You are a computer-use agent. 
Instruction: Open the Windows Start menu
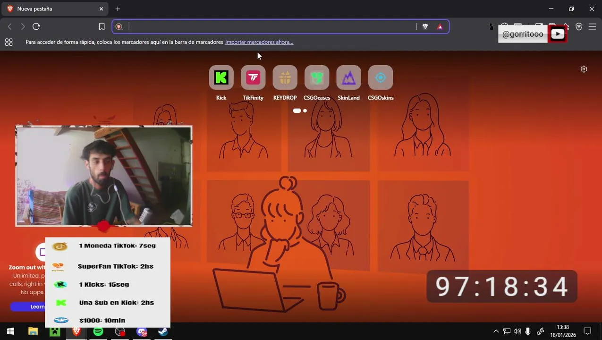tap(10, 331)
